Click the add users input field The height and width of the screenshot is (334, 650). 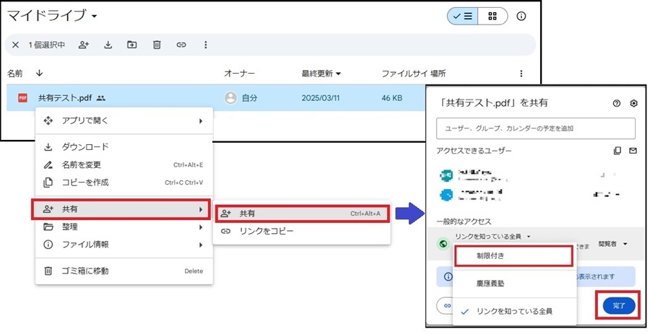535,128
